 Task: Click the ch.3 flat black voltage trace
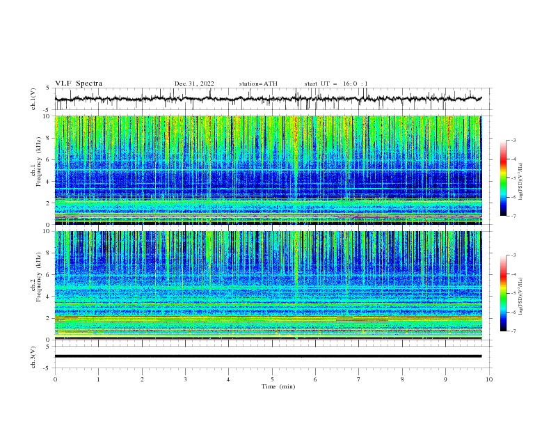point(268,356)
